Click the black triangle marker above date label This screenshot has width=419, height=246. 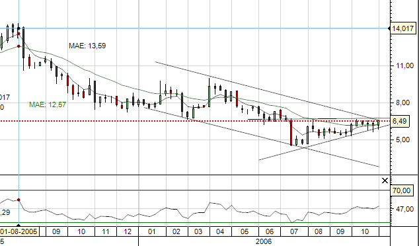click(19, 225)
